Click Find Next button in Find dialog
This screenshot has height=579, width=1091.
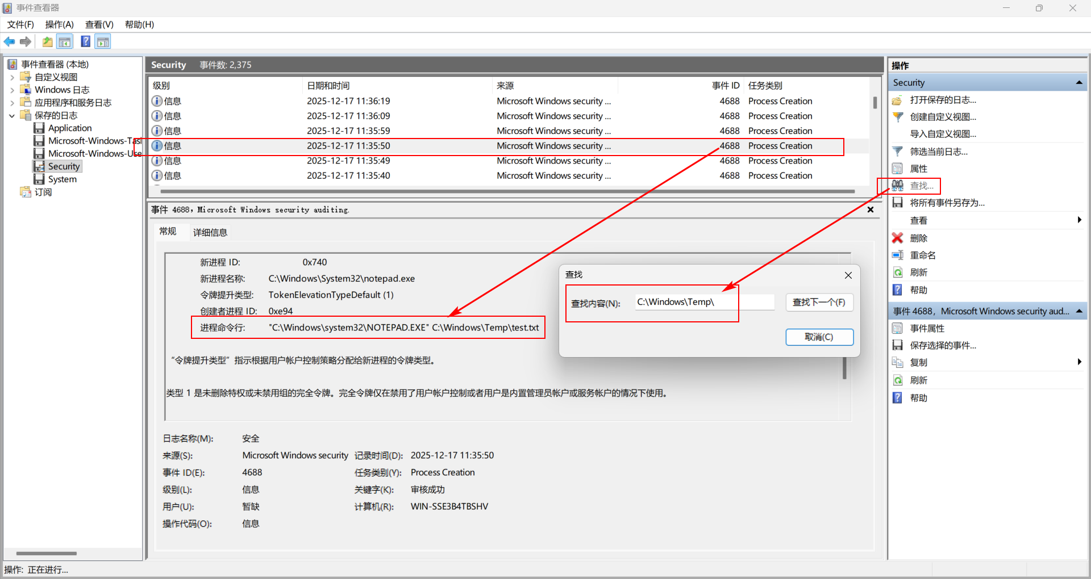pyautogui.click(x=819, y=303)
